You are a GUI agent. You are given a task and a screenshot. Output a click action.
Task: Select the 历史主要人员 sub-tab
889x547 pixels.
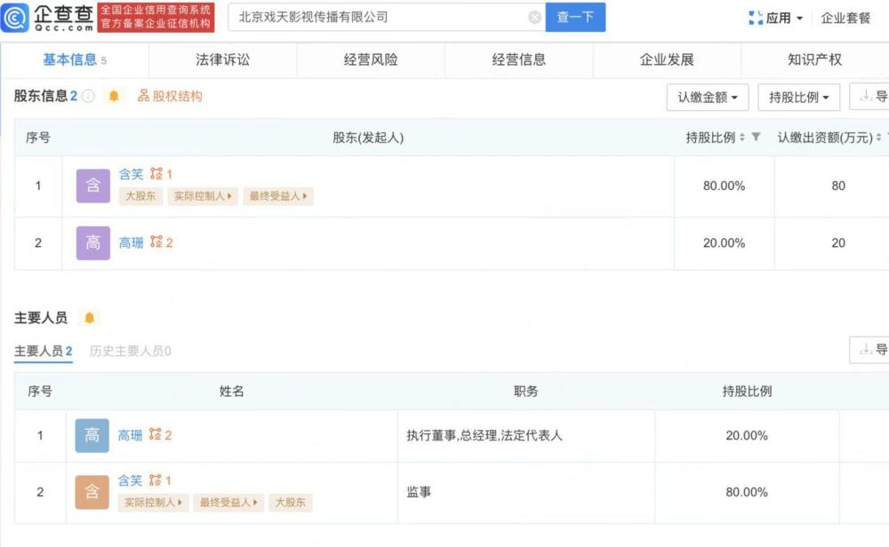click(x=130, y=351)
